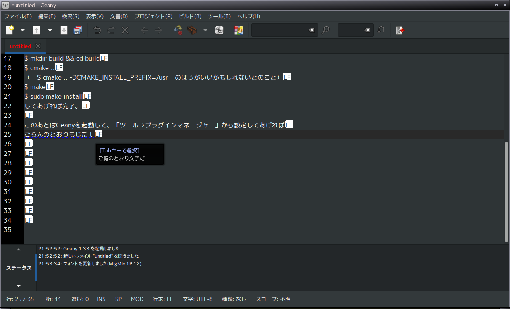The image size is (510, 309).
Task: Click the down arrow below ステータス tab
Action: (x=18, y=286)
